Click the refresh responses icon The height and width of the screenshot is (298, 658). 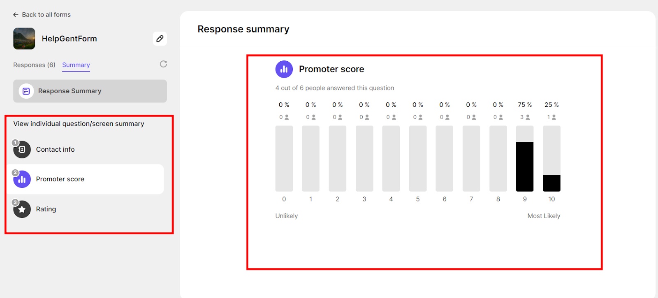163,64
